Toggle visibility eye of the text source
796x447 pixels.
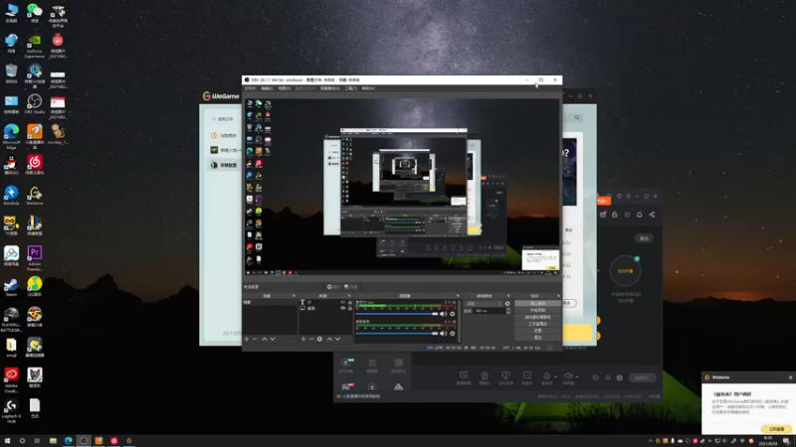point(343,303)
